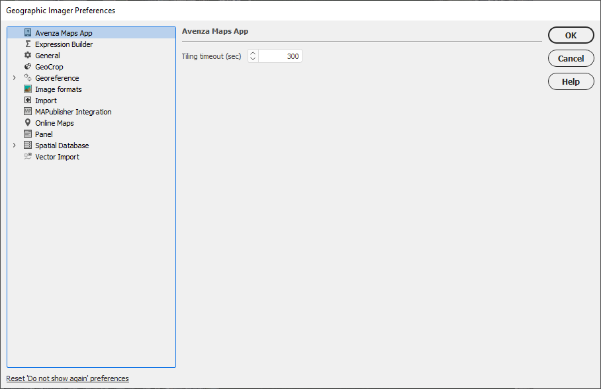
Task: Click the Tiling timeout value field
Action: (x=280, y=56)
